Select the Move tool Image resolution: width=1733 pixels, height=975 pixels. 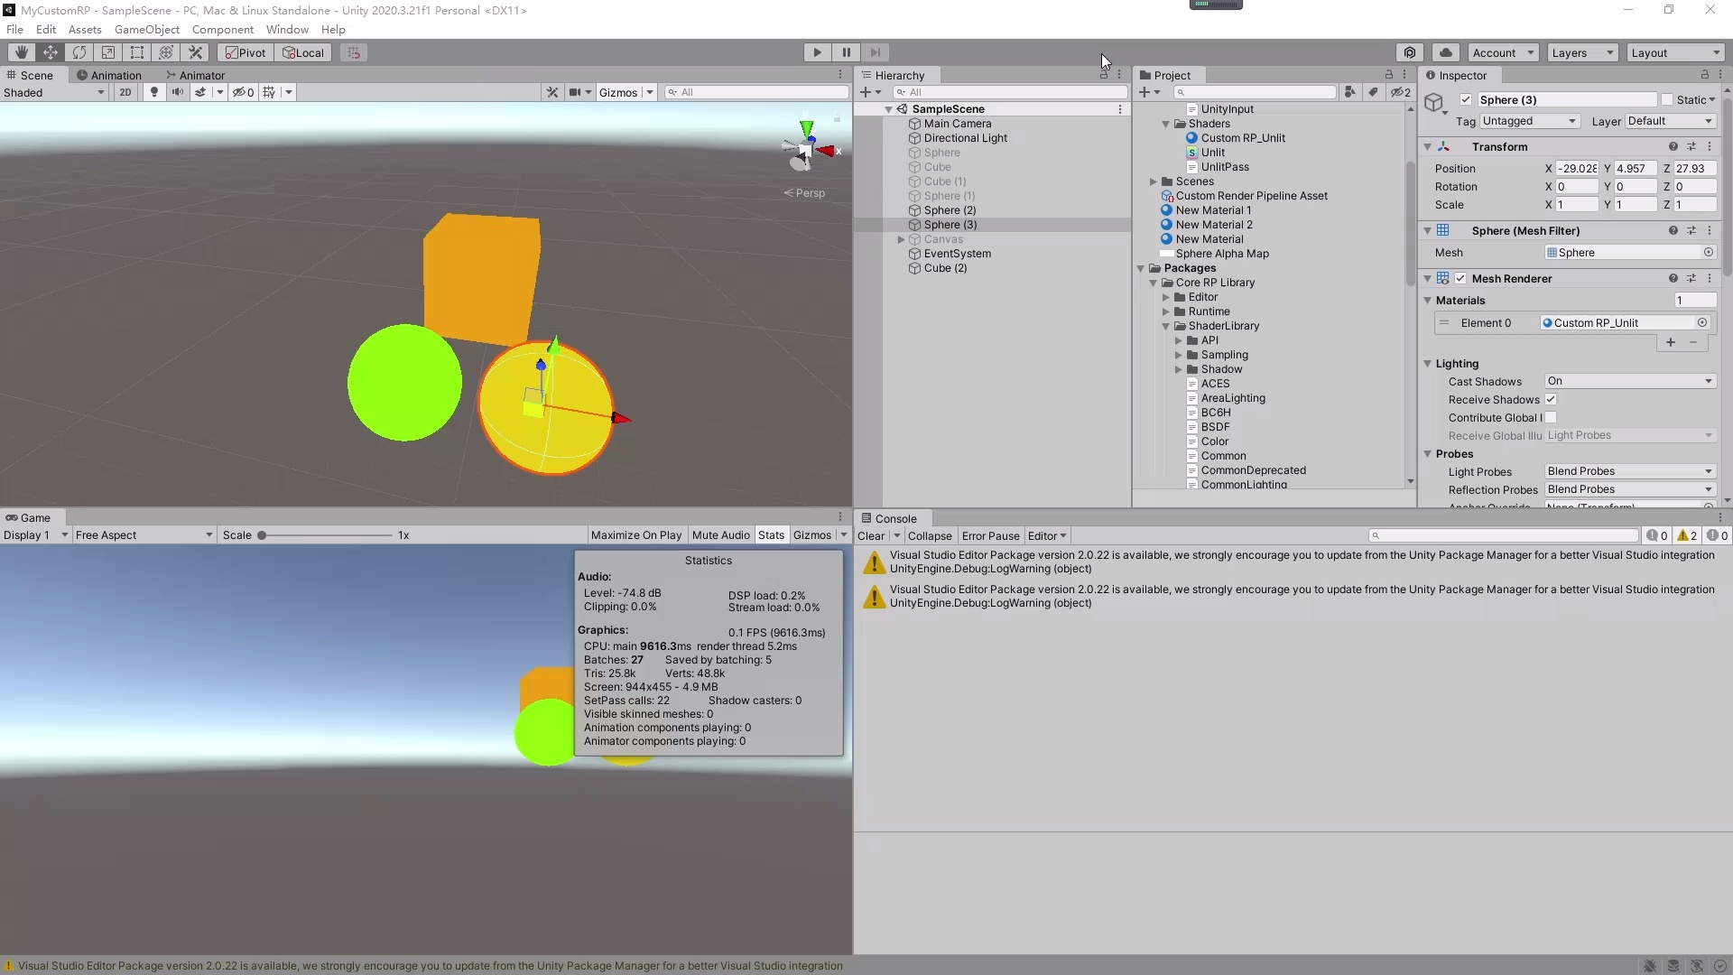[x=51, y=52]
